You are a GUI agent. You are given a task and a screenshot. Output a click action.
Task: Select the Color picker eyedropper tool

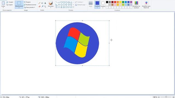coord(42,7)
